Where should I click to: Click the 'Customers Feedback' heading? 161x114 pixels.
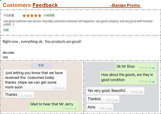30,5
